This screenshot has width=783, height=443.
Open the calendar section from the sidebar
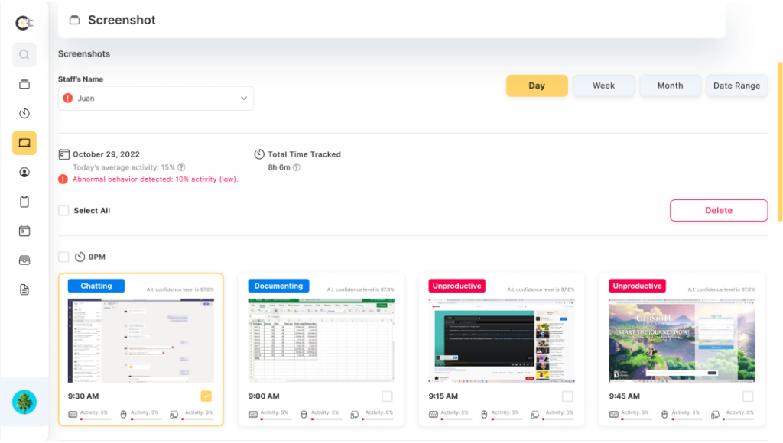[x=24, y=230]
